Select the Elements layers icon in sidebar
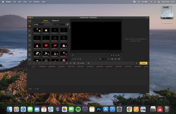 pos(30,26)
